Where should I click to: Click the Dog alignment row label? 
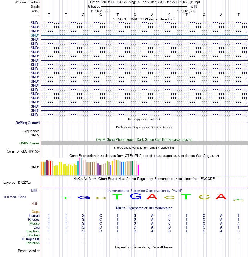[37, 227]
